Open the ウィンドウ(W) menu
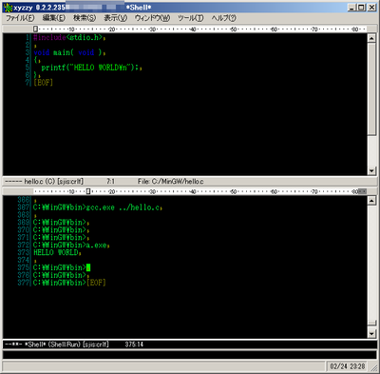The image size is (380, 374). tap(152, 18)
